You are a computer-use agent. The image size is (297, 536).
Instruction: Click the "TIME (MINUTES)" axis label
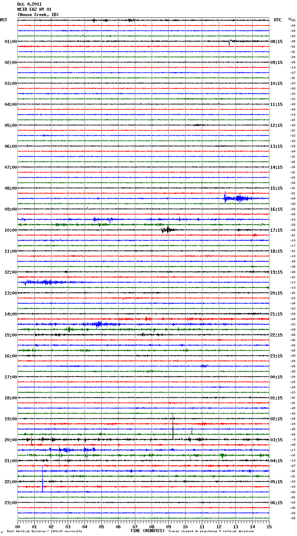pyautogui.click(x=147, y=531)
